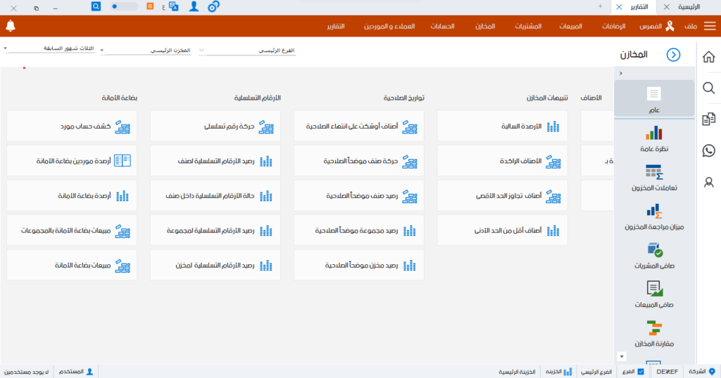
Task: Toggle the الفرع checkbox in status bar
Action: [x=641, y=372]
